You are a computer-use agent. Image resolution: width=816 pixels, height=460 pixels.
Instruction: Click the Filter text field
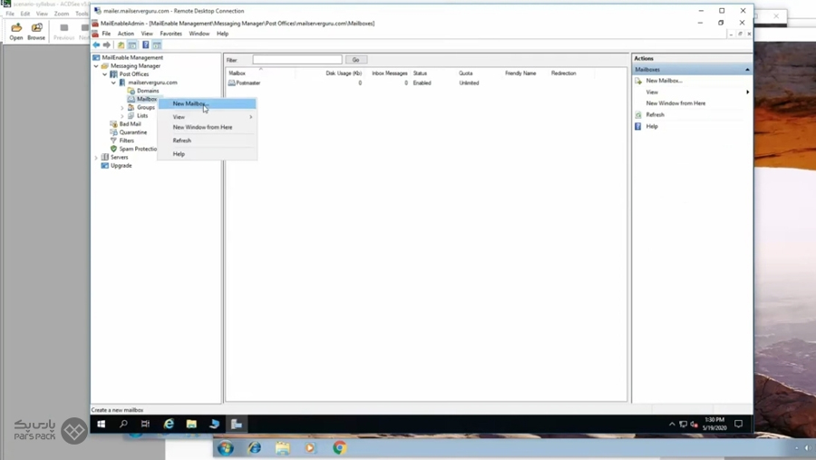[297, 60]
